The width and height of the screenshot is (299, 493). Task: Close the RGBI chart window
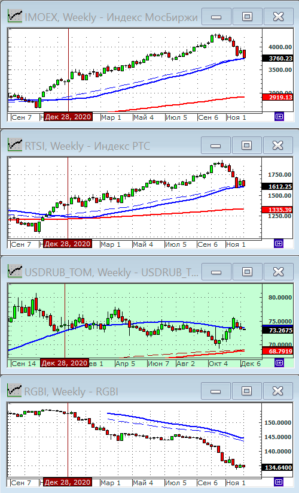(x=277, y=391)
